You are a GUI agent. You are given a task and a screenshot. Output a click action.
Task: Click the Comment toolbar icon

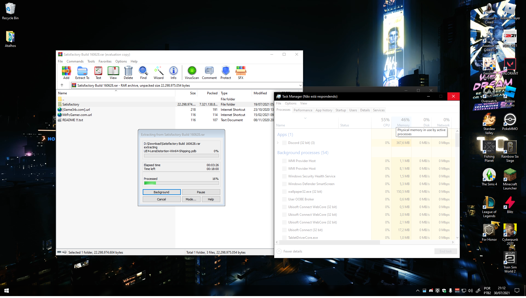209,73
